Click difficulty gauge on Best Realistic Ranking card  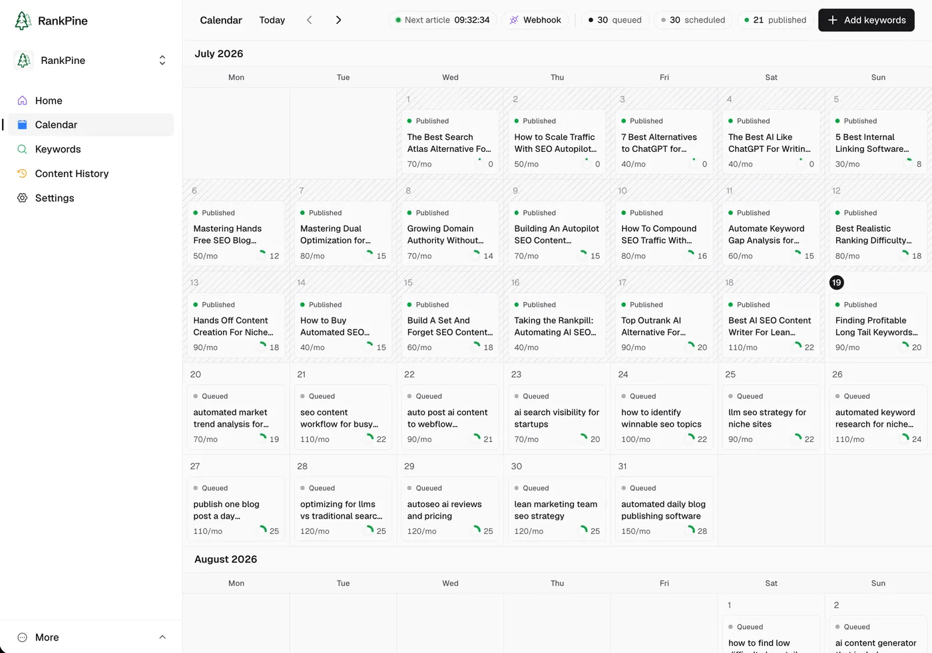(905, 255)
